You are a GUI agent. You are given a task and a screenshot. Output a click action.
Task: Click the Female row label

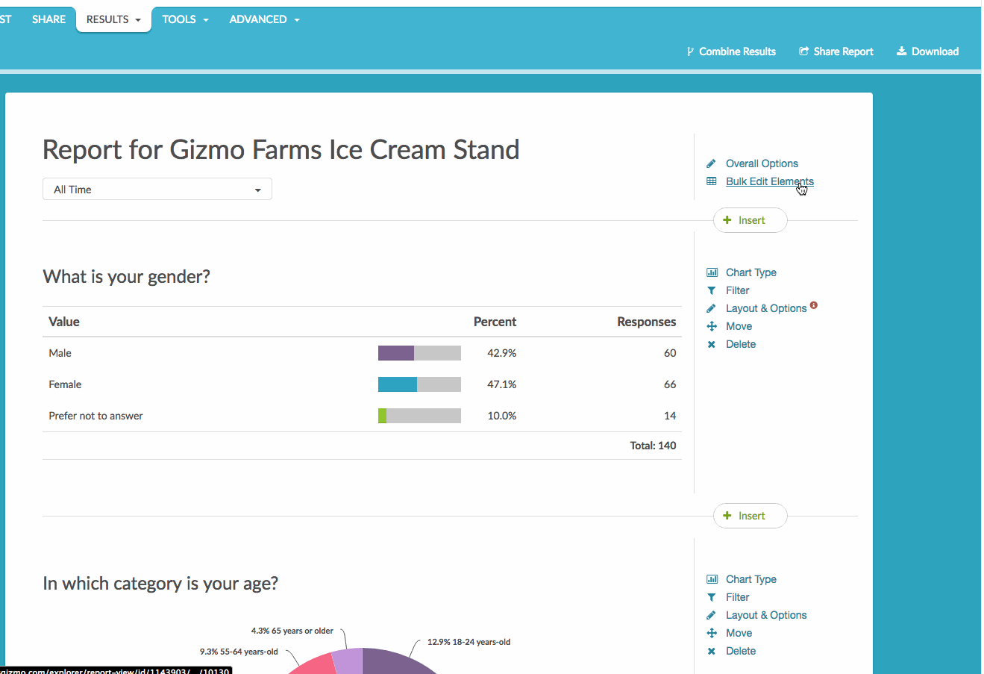pyautogui.click(x=65, y=384)
